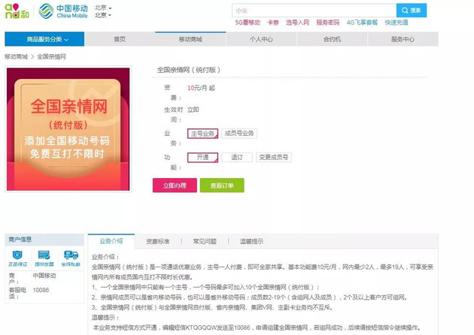Click the pink 立即办理 button
Screen dimensions: 474x335
coord(175,186)
